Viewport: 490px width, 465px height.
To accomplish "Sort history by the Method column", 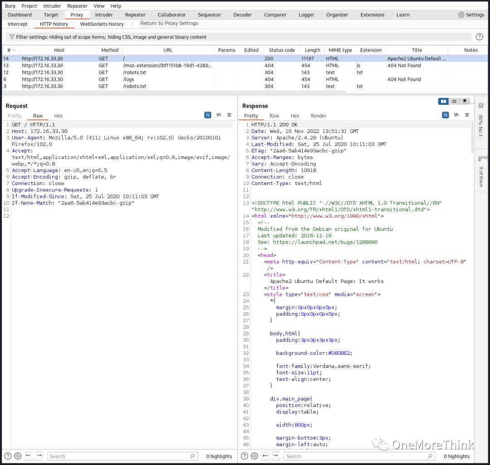I will click(110, 50).
